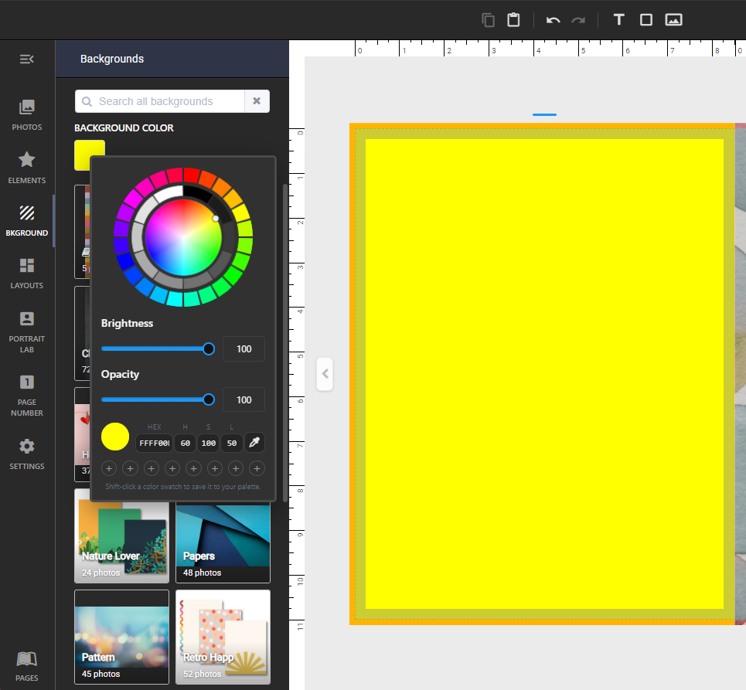Add a text box with T tool
Screen dimensions: 746x690
[618, 19]
